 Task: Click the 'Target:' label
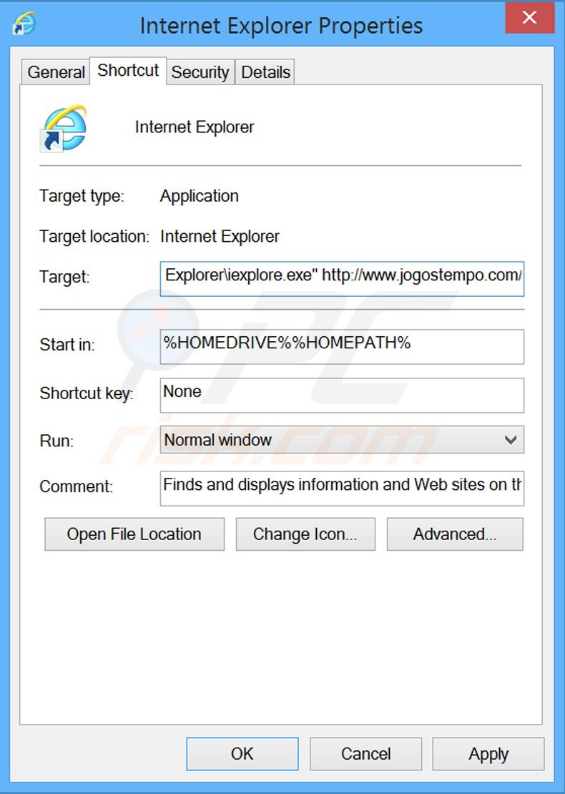[x=64, y=277]
